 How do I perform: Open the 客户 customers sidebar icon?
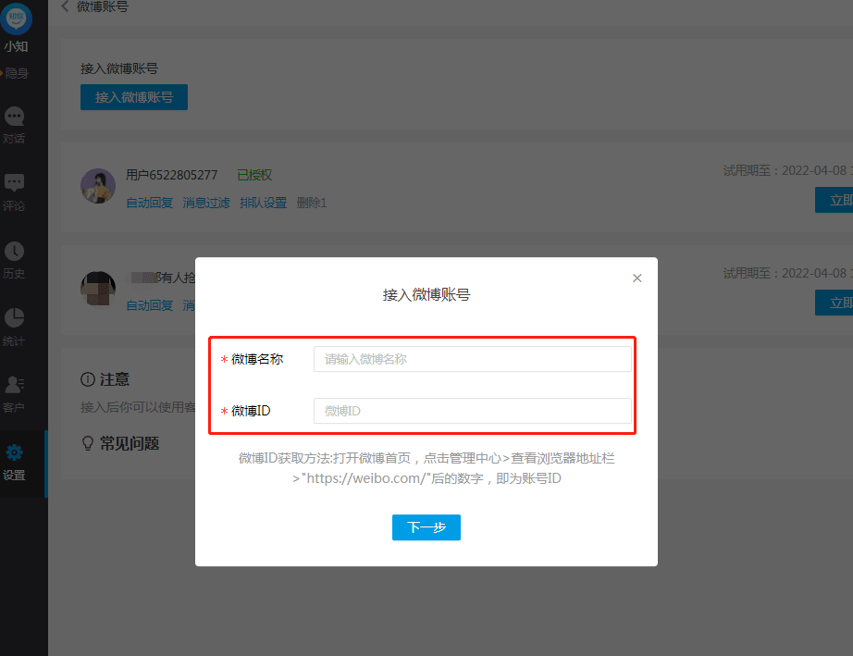(14, 385)
